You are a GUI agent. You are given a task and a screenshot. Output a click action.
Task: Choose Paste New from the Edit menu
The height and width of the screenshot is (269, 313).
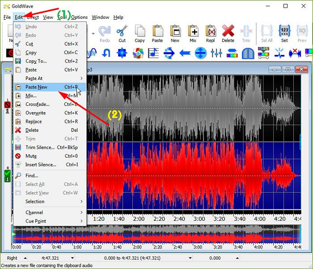pos(50,87)
